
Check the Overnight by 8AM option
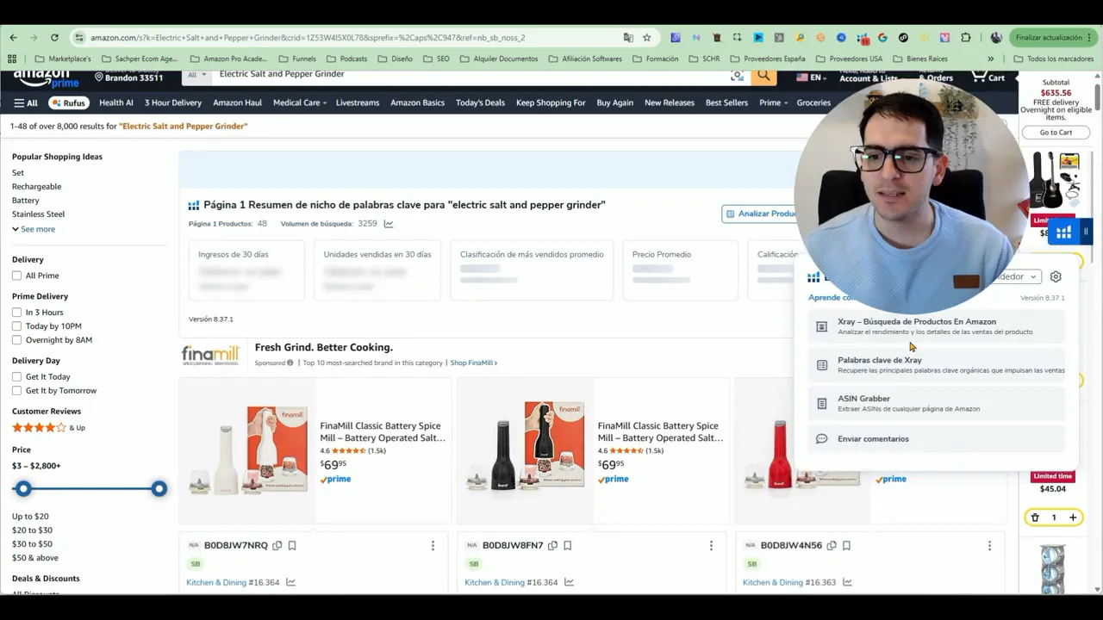click(x=16, y=340)
